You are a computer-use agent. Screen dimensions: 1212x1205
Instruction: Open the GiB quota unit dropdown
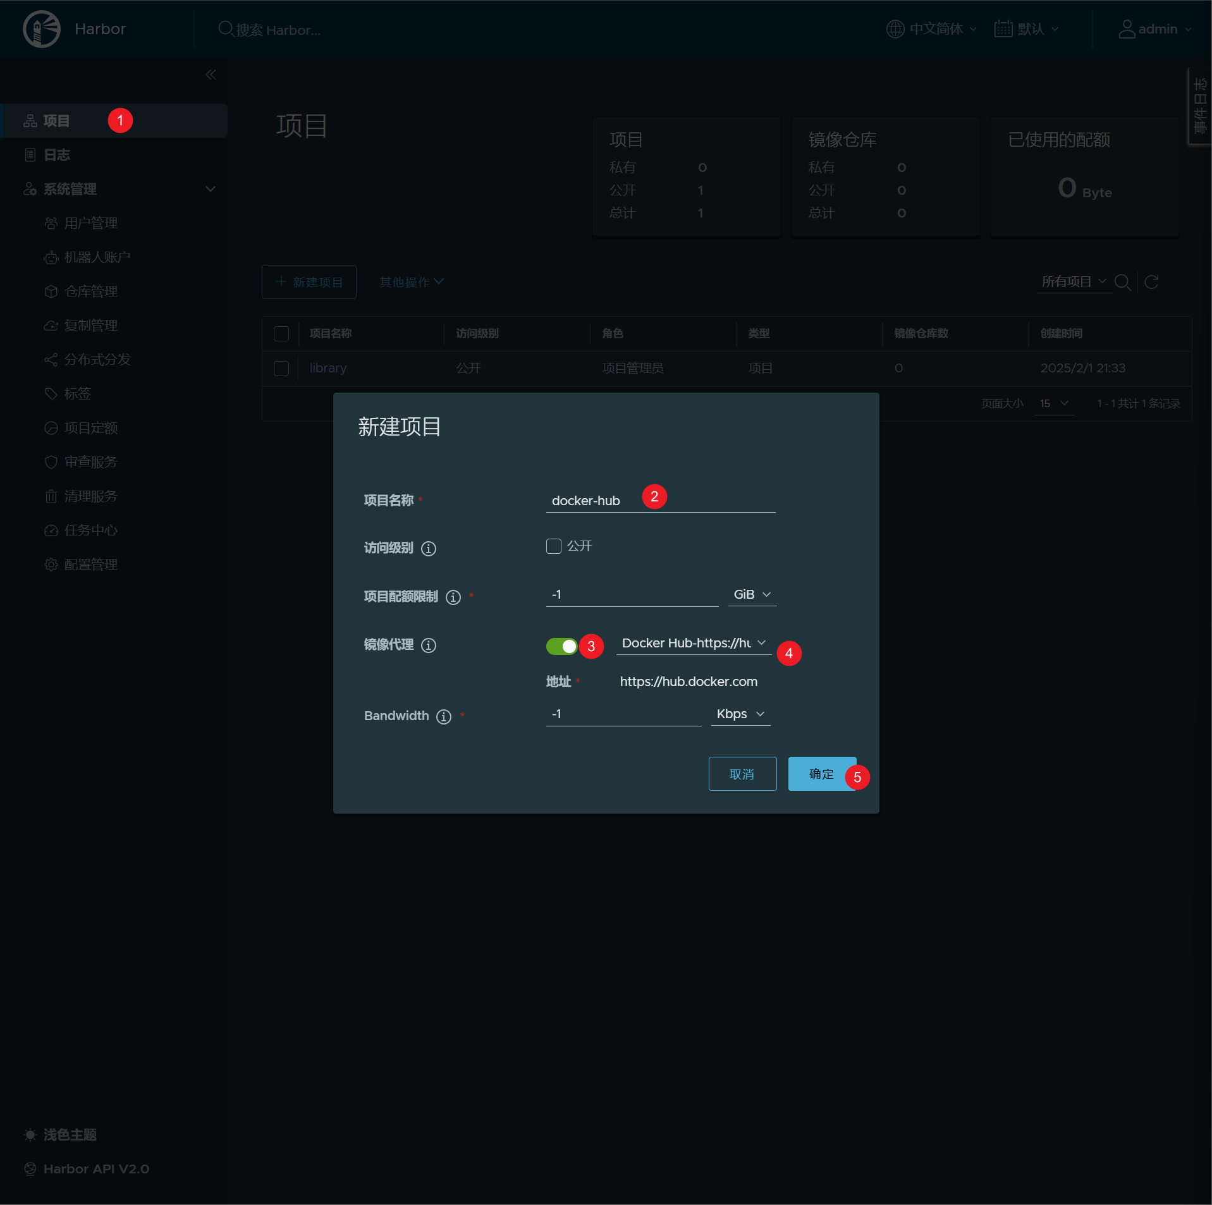[x=752, y=594]
